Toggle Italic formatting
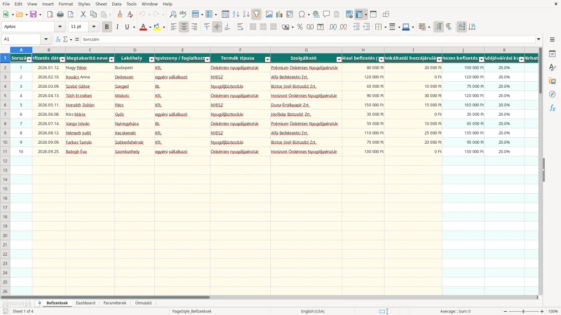The width and height of the screenshot is (561, 315). 117,27
